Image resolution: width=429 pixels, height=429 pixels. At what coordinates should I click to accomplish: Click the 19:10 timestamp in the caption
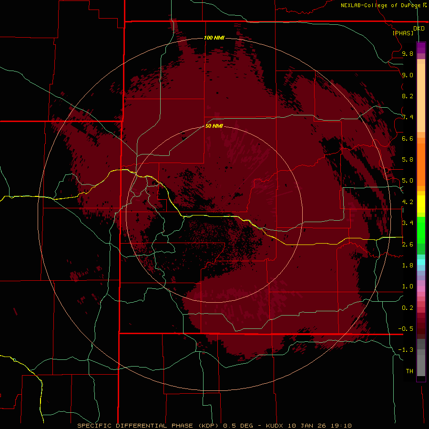[x=341, y=426]
